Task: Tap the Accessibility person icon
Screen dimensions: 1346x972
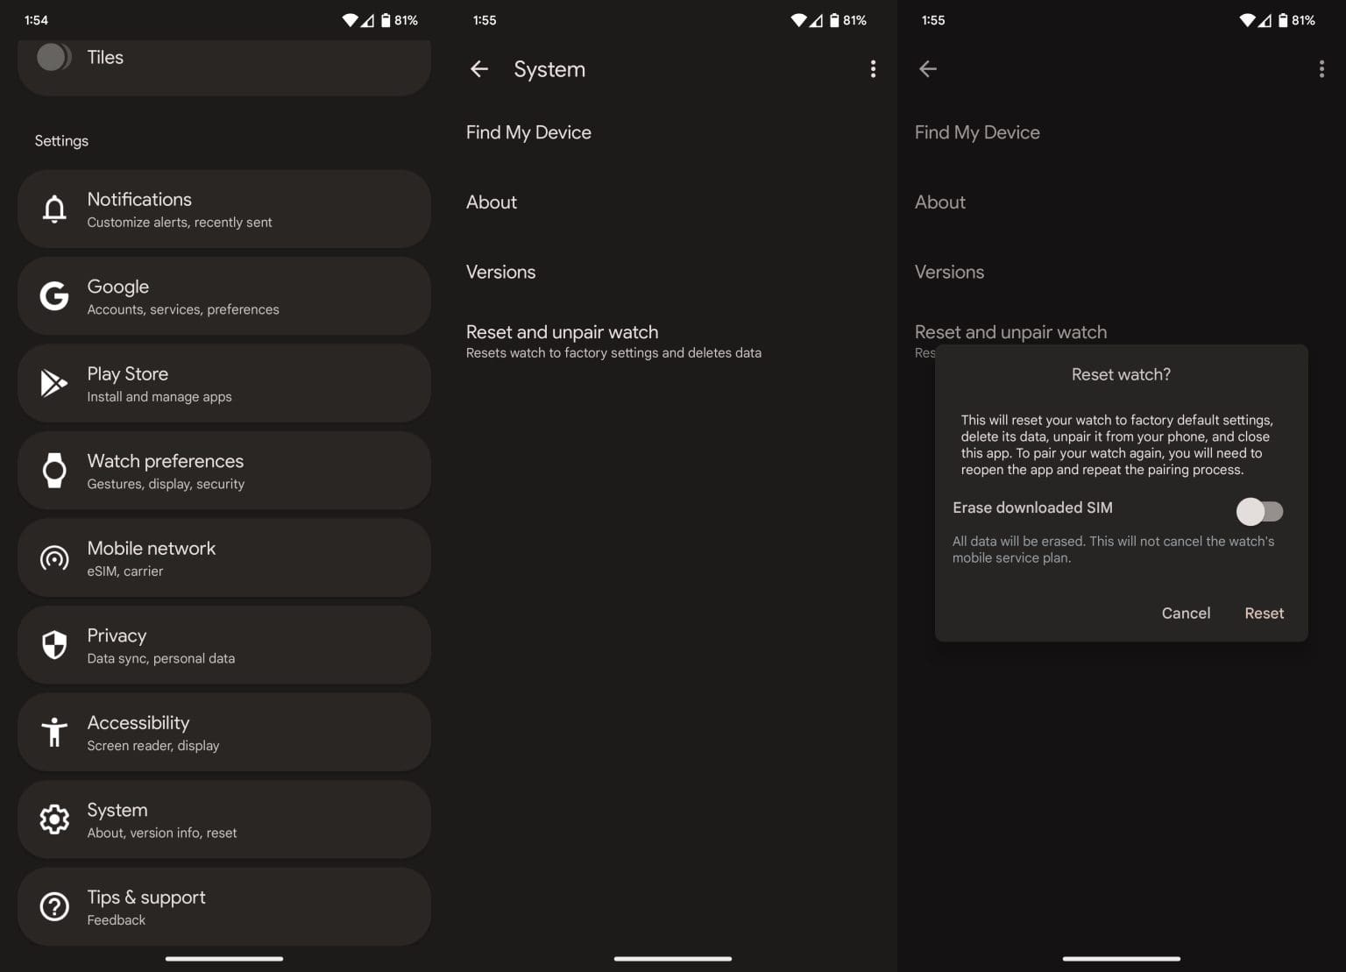Action: point(54,732)
